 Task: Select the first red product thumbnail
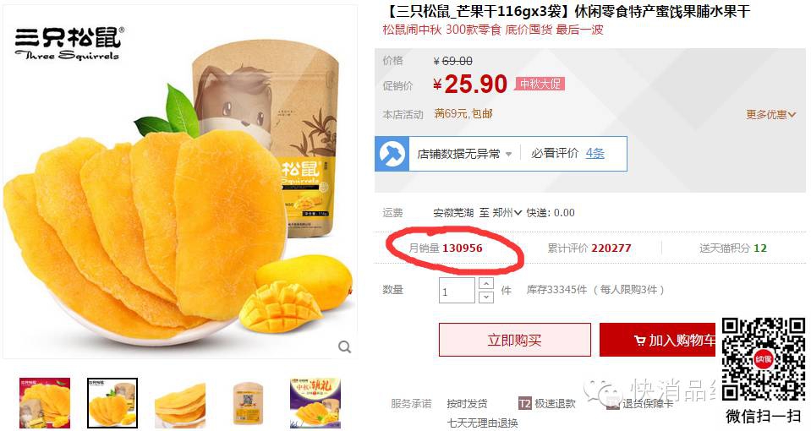coord(45,403)
